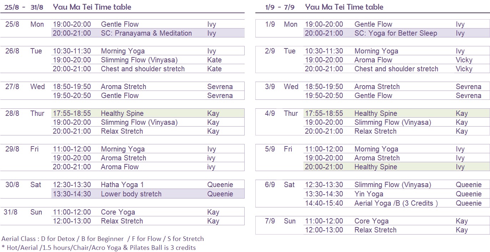
Task: Select 26/8 Morning Yoga at 10:30-11:30
Action: click(148, 51)
